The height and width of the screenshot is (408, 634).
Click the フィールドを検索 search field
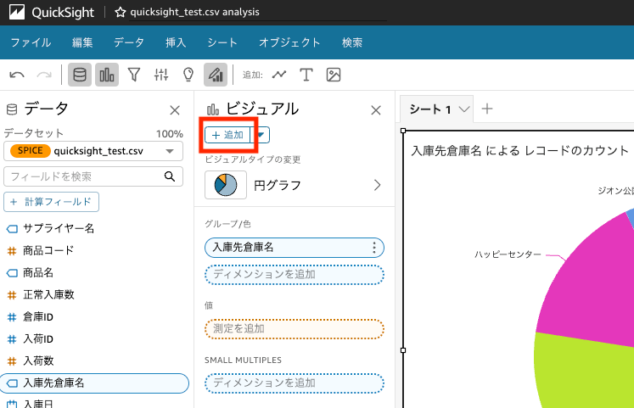(x=93, y=176)
